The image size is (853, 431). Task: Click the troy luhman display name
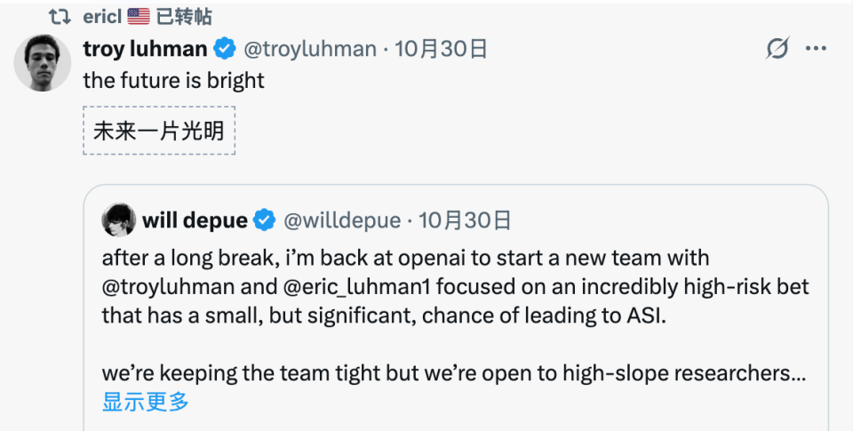145,49
